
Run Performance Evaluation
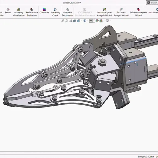tap(32, 12)
